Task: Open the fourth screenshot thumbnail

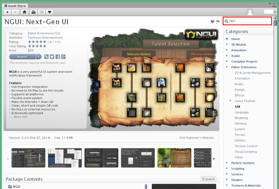Action: click(138, 158)
